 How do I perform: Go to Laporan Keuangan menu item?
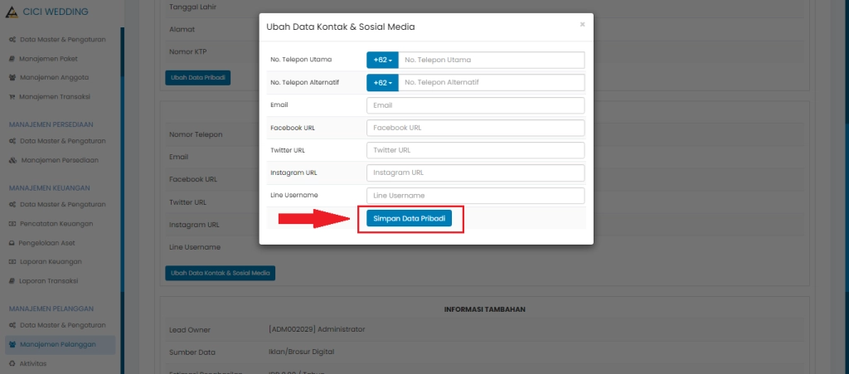56,262
